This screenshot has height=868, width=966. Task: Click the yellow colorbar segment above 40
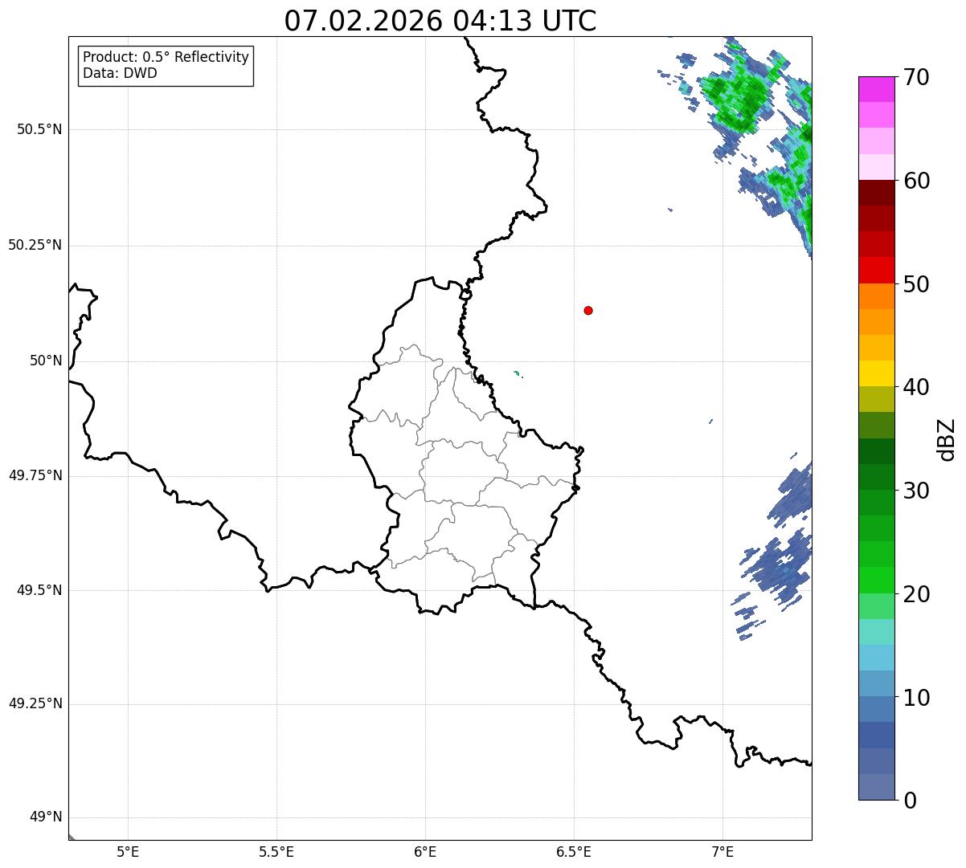coord(876,373)
